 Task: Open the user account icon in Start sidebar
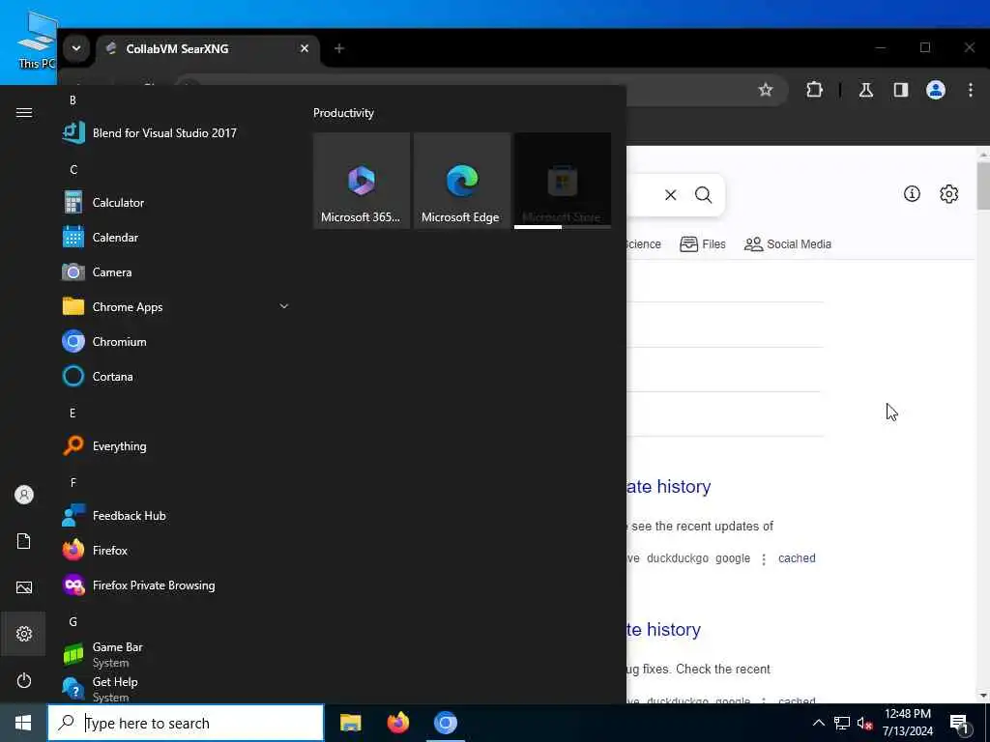[x=24, y=495]
